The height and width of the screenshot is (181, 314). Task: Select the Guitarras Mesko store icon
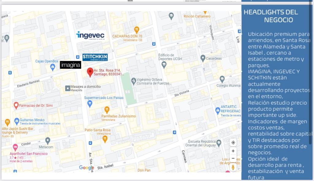(17, 120)
